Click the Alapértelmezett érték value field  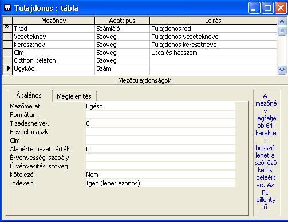coord(160,149)
